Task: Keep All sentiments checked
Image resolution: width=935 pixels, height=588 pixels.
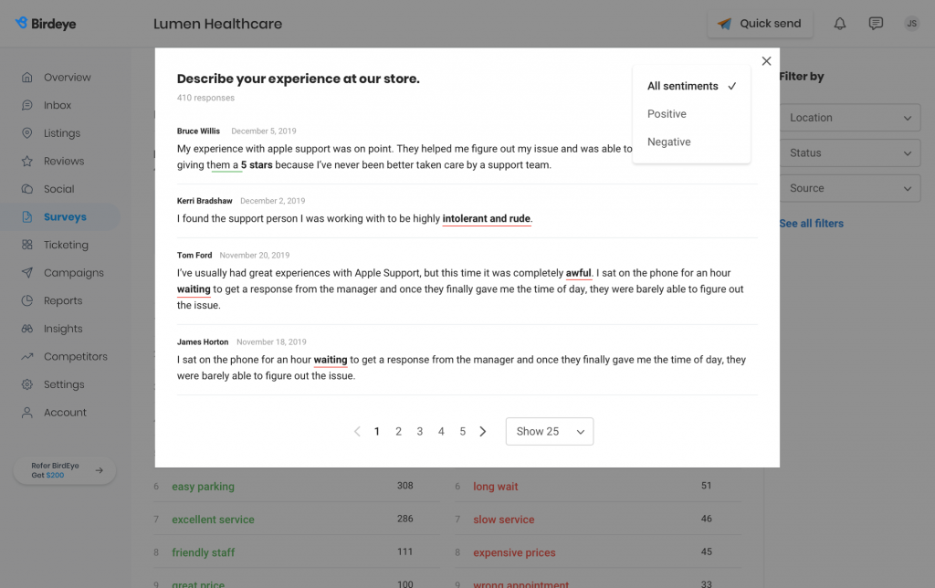Action: point(681,85)
